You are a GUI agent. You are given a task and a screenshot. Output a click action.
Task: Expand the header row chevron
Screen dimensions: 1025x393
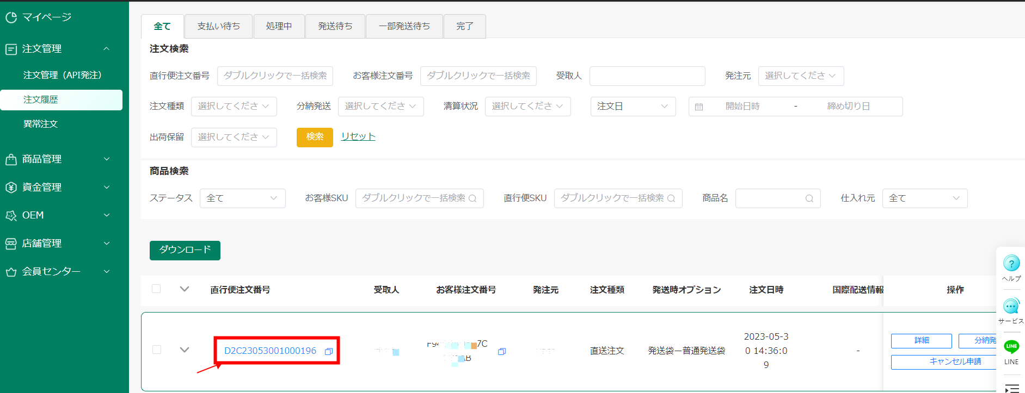[x=185, y=289]
